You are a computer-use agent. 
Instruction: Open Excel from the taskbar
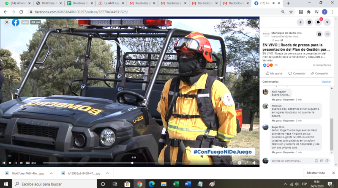176,184
